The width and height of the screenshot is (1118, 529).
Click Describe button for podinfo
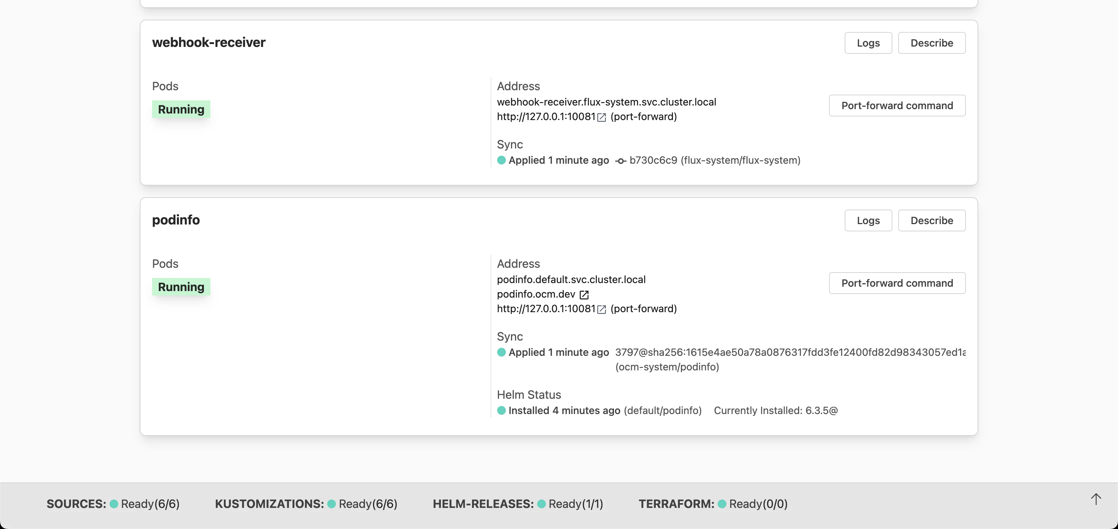pyautogui.click(x=931, y=220)
